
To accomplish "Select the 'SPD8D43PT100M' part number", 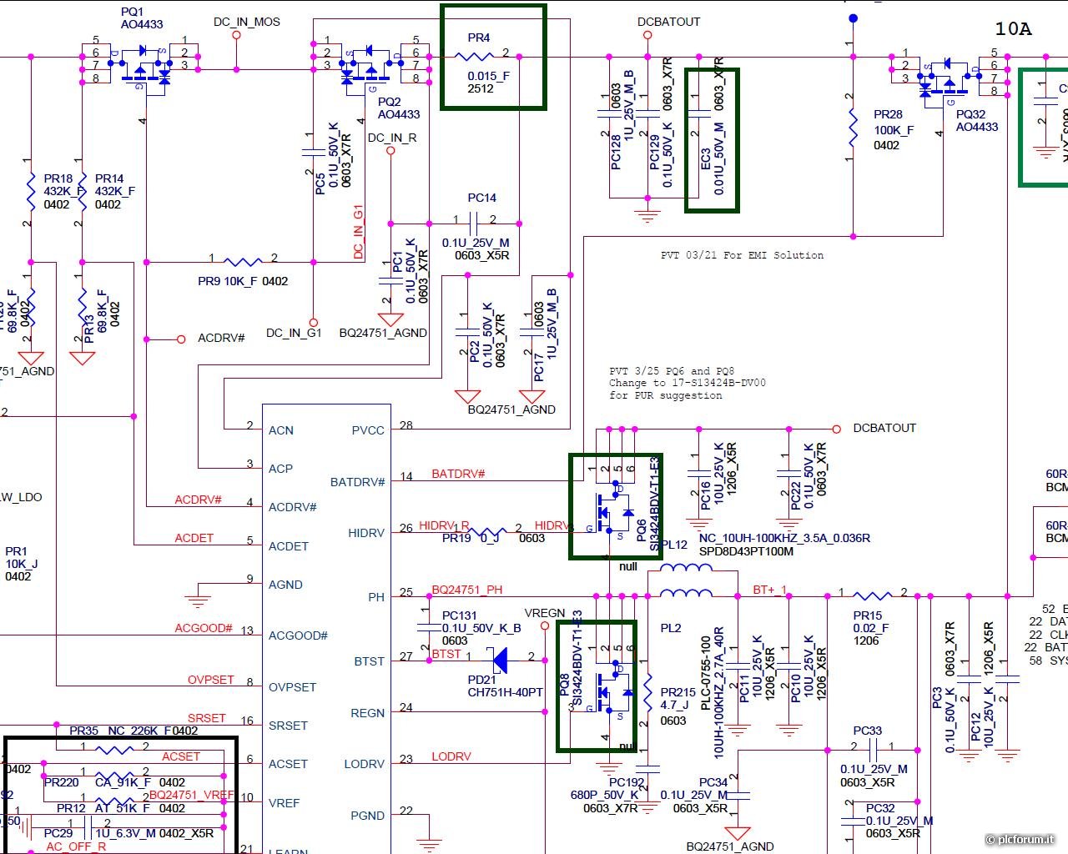I will pyautogui.click(x=746, y=551).
